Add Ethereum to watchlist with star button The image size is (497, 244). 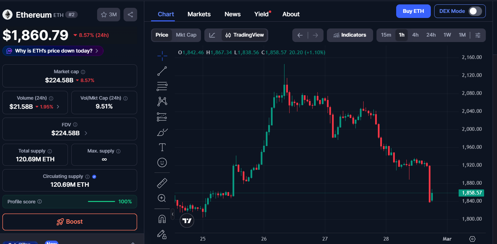(x=109, y=15)
